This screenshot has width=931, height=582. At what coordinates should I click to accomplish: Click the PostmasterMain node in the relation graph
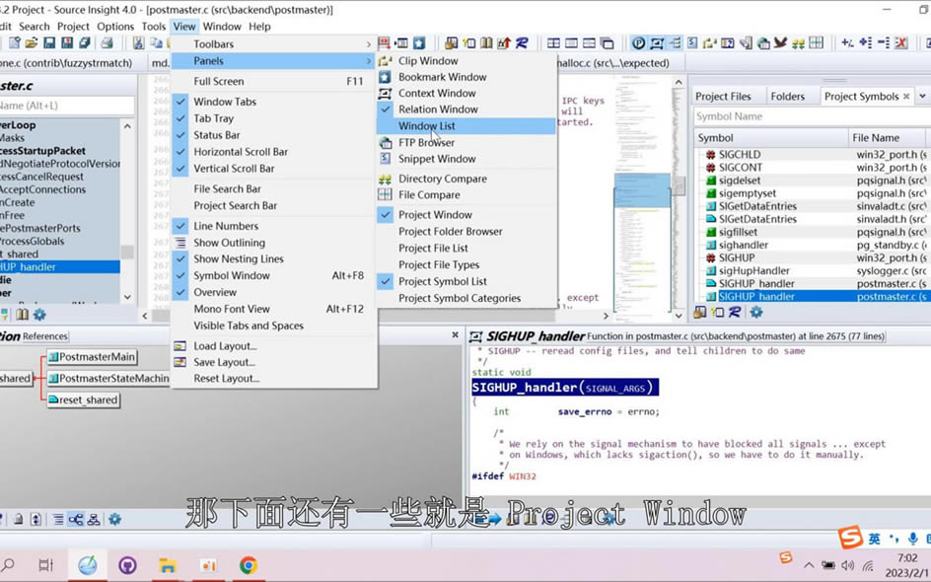(x=92, y=357)
